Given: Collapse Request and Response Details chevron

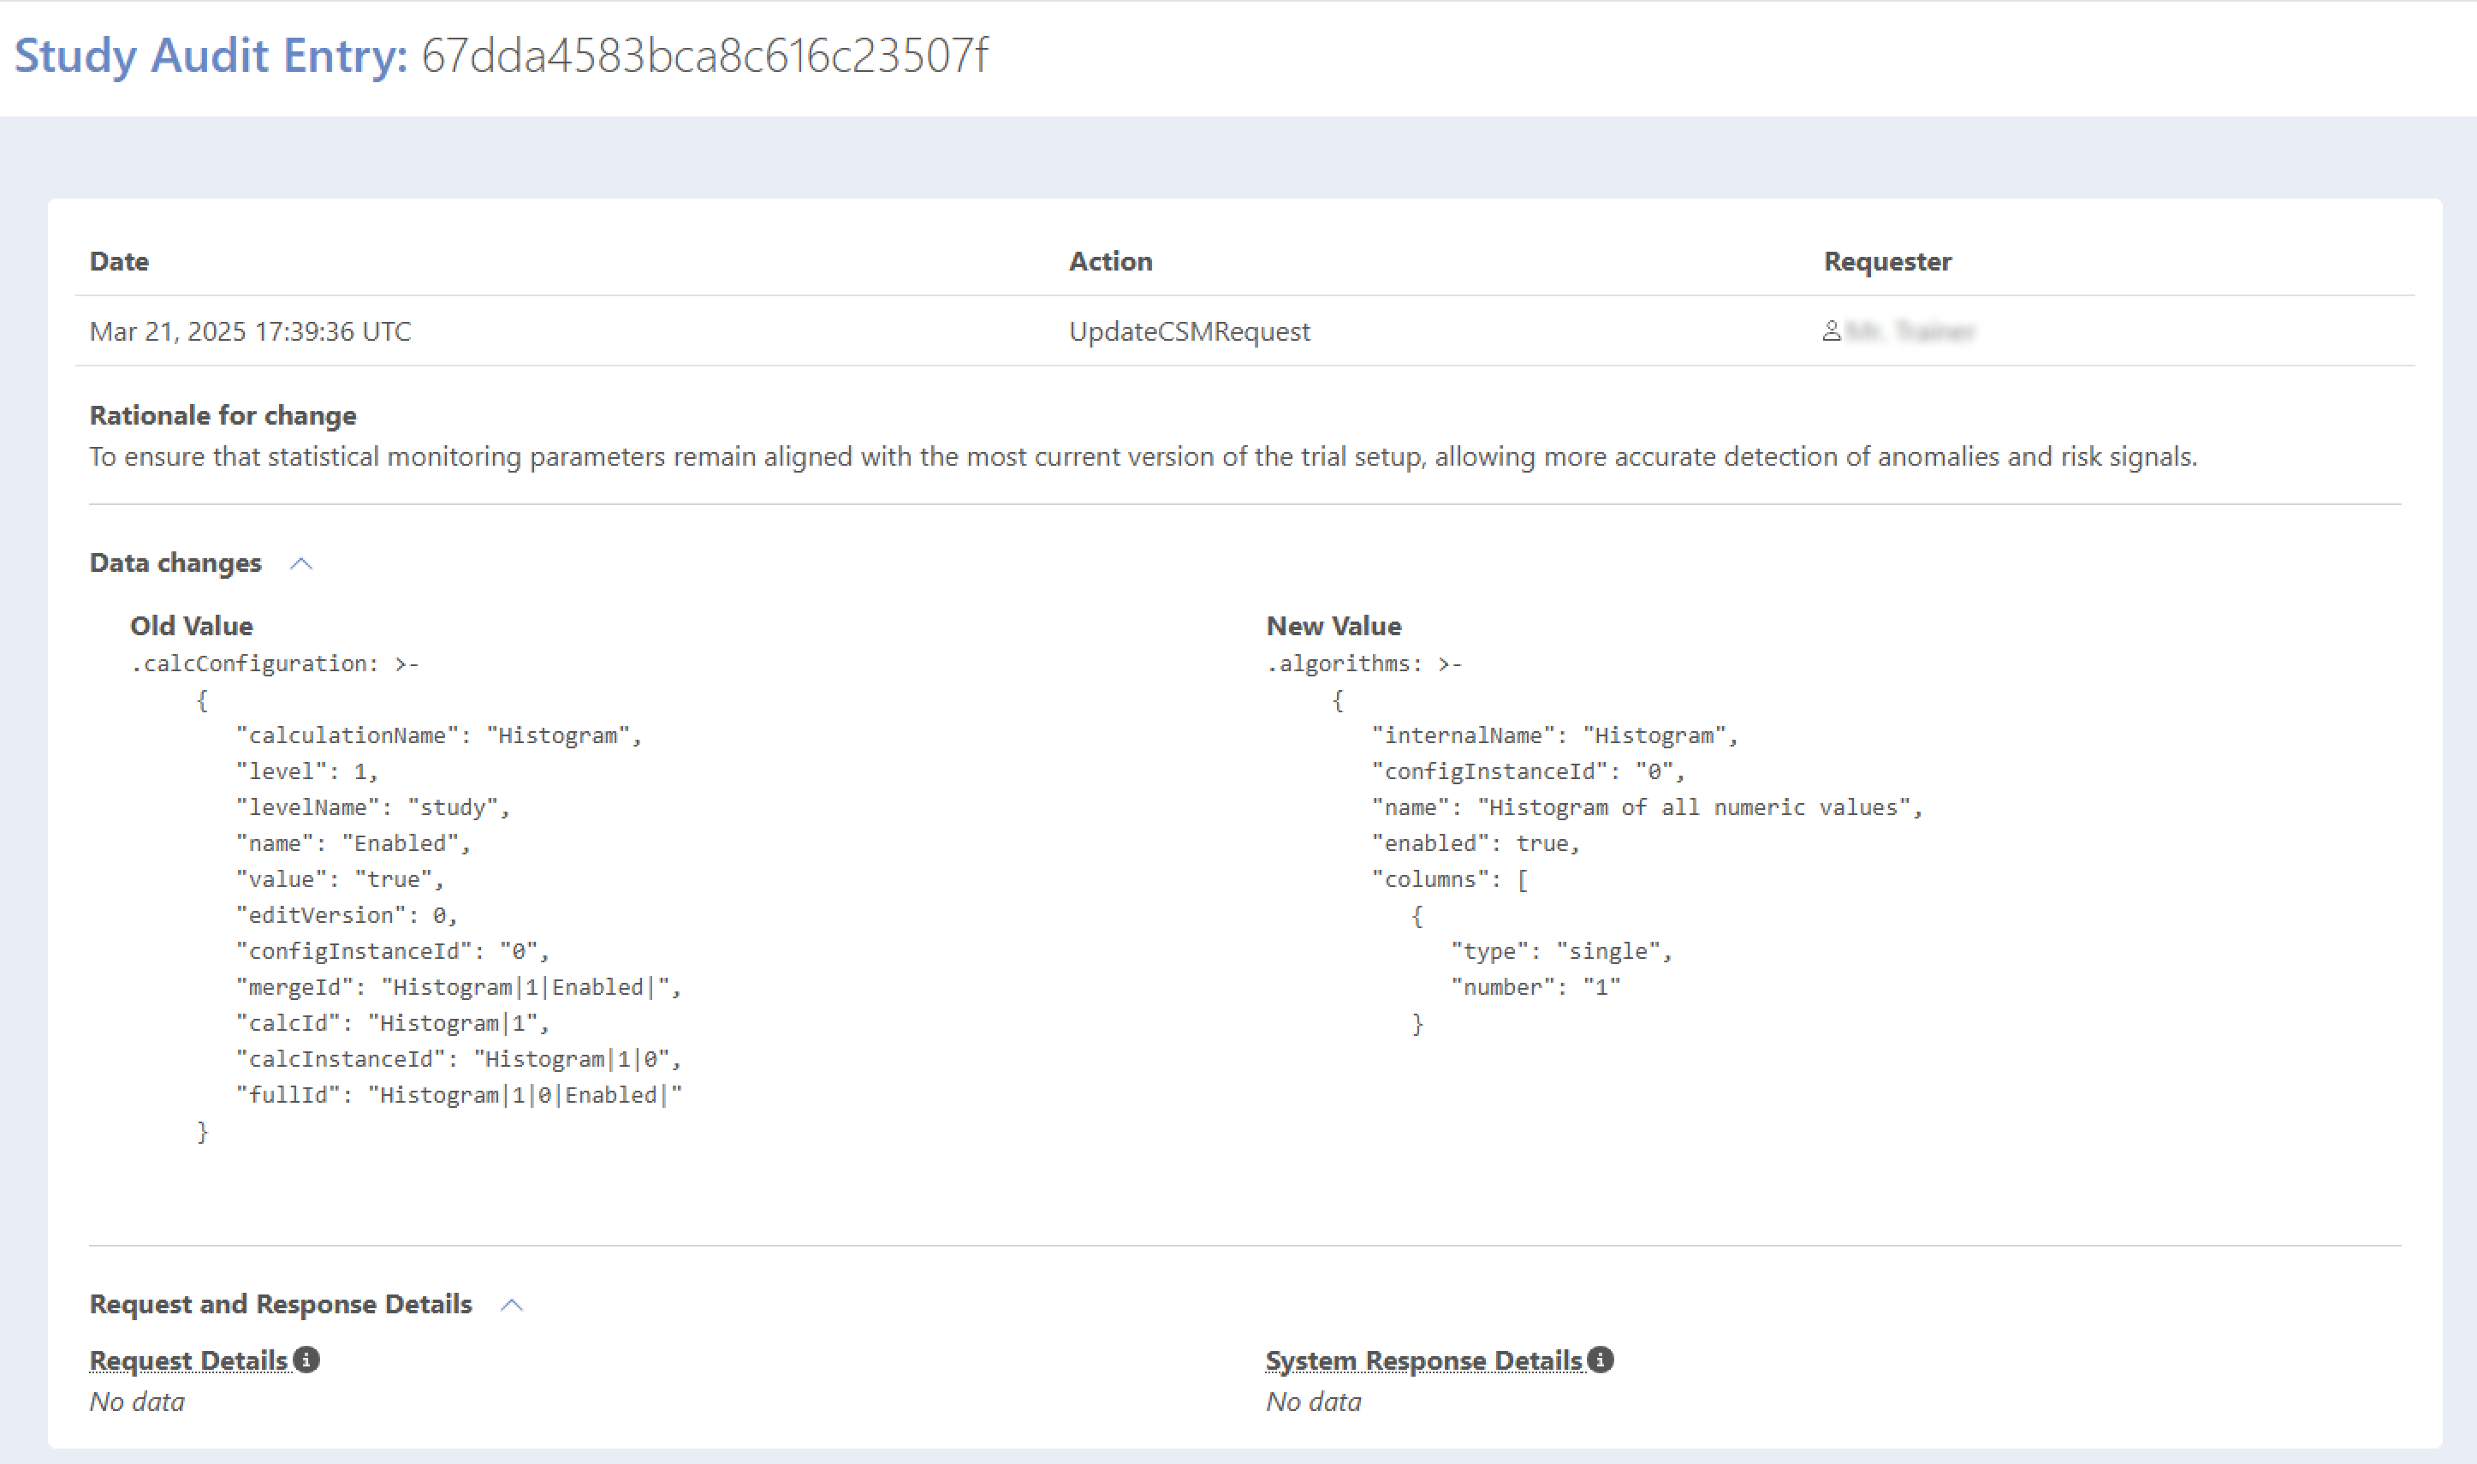Looking at the screenshot, I should [x=512, y=1304].
